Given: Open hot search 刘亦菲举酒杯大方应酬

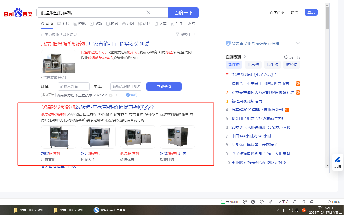Looking at the screenshot, I should coord(263,92).
